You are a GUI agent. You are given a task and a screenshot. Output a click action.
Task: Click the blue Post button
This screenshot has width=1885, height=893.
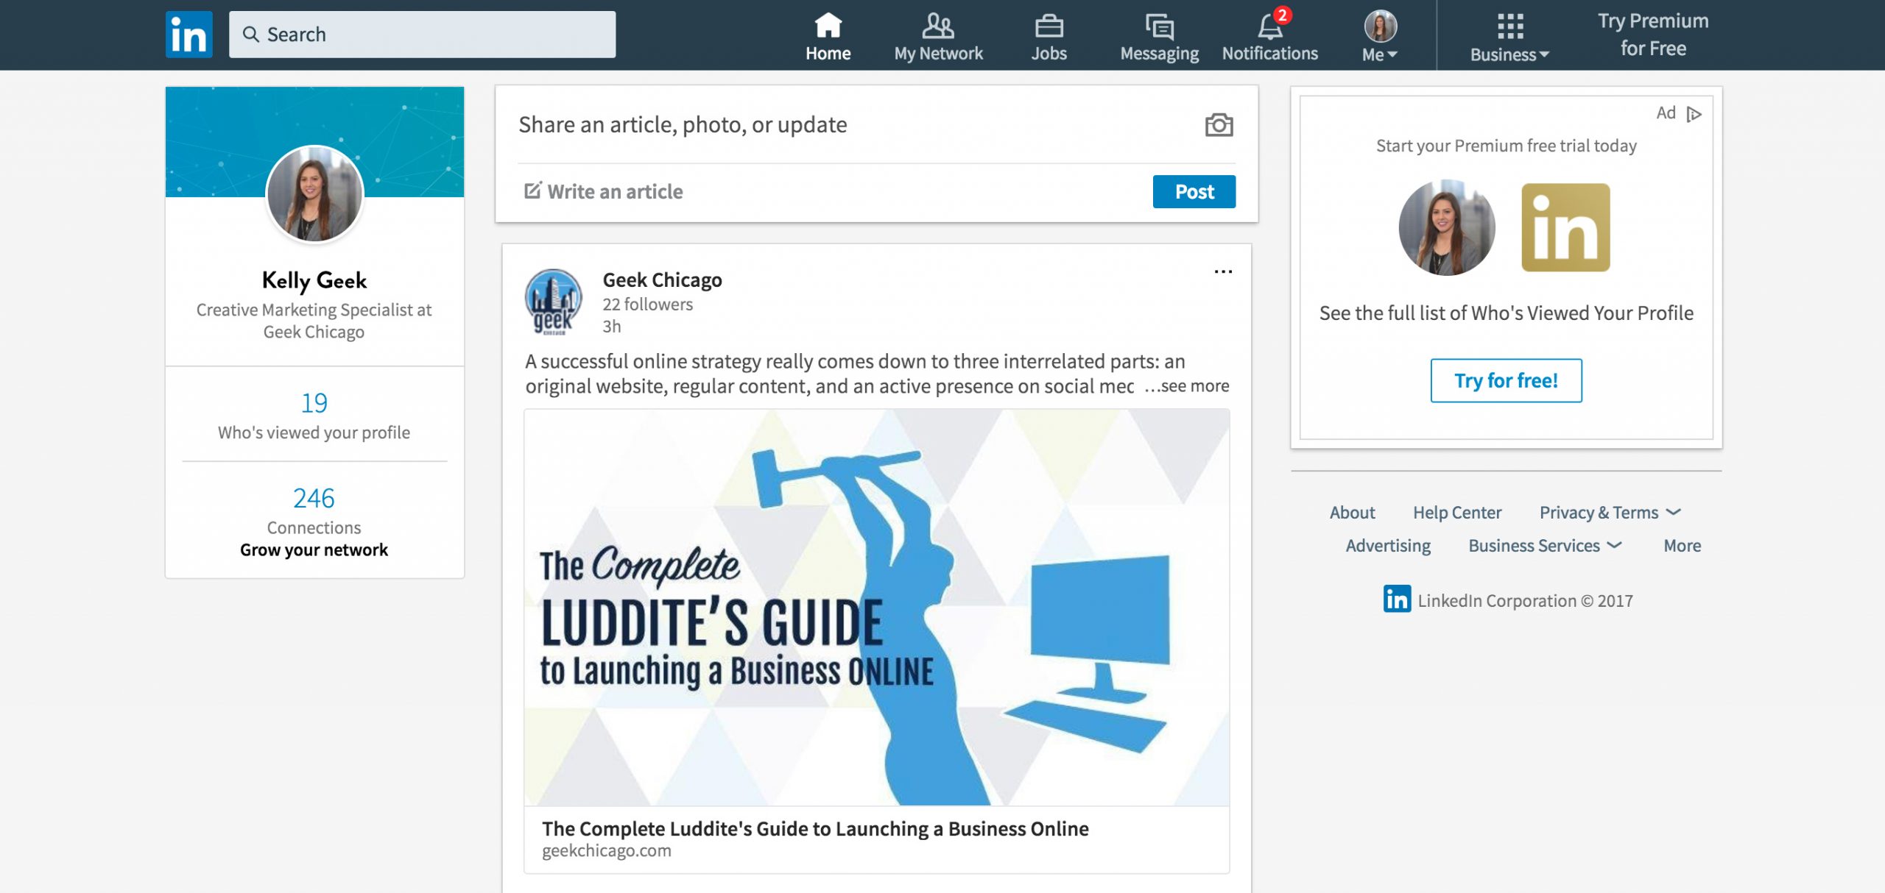click(1194, 191)
